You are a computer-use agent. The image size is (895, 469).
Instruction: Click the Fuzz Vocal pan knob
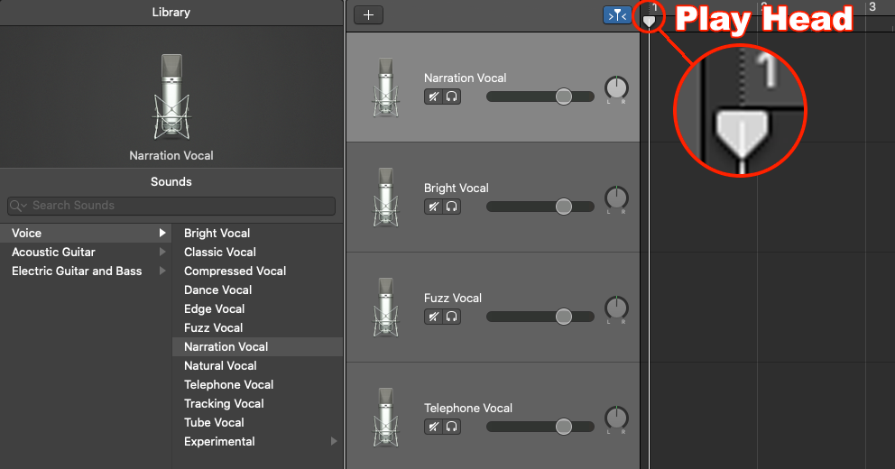(x=616, y=308)
